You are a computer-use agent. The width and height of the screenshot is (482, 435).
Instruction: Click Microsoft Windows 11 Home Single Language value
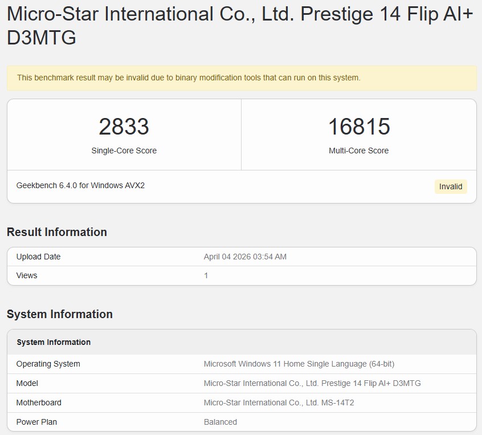[x=299, y=364]
